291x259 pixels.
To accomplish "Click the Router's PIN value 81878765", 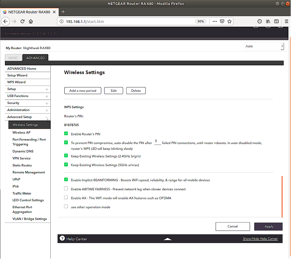I will click(x=72, y=125).
